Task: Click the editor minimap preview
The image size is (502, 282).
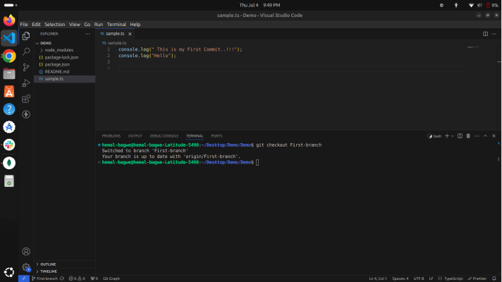Action: point(473,47)
